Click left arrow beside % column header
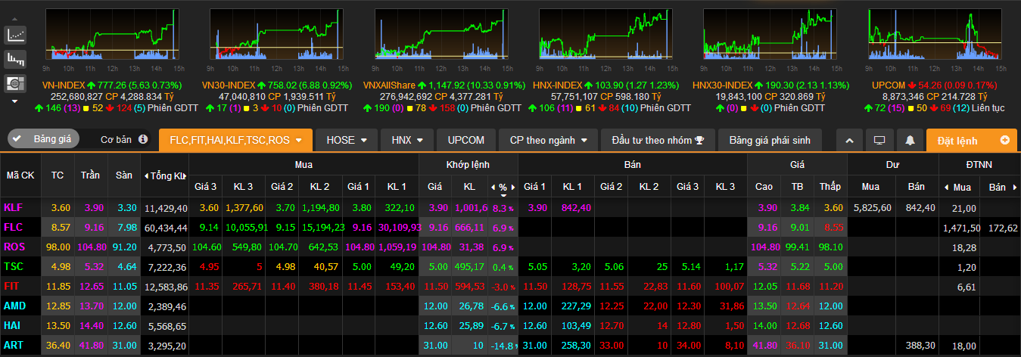1021x357 pixels. coord(493,187)
